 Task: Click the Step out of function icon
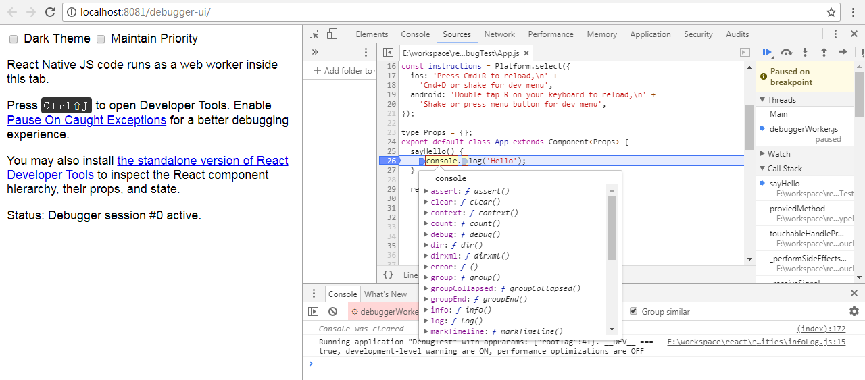[824, 52]
